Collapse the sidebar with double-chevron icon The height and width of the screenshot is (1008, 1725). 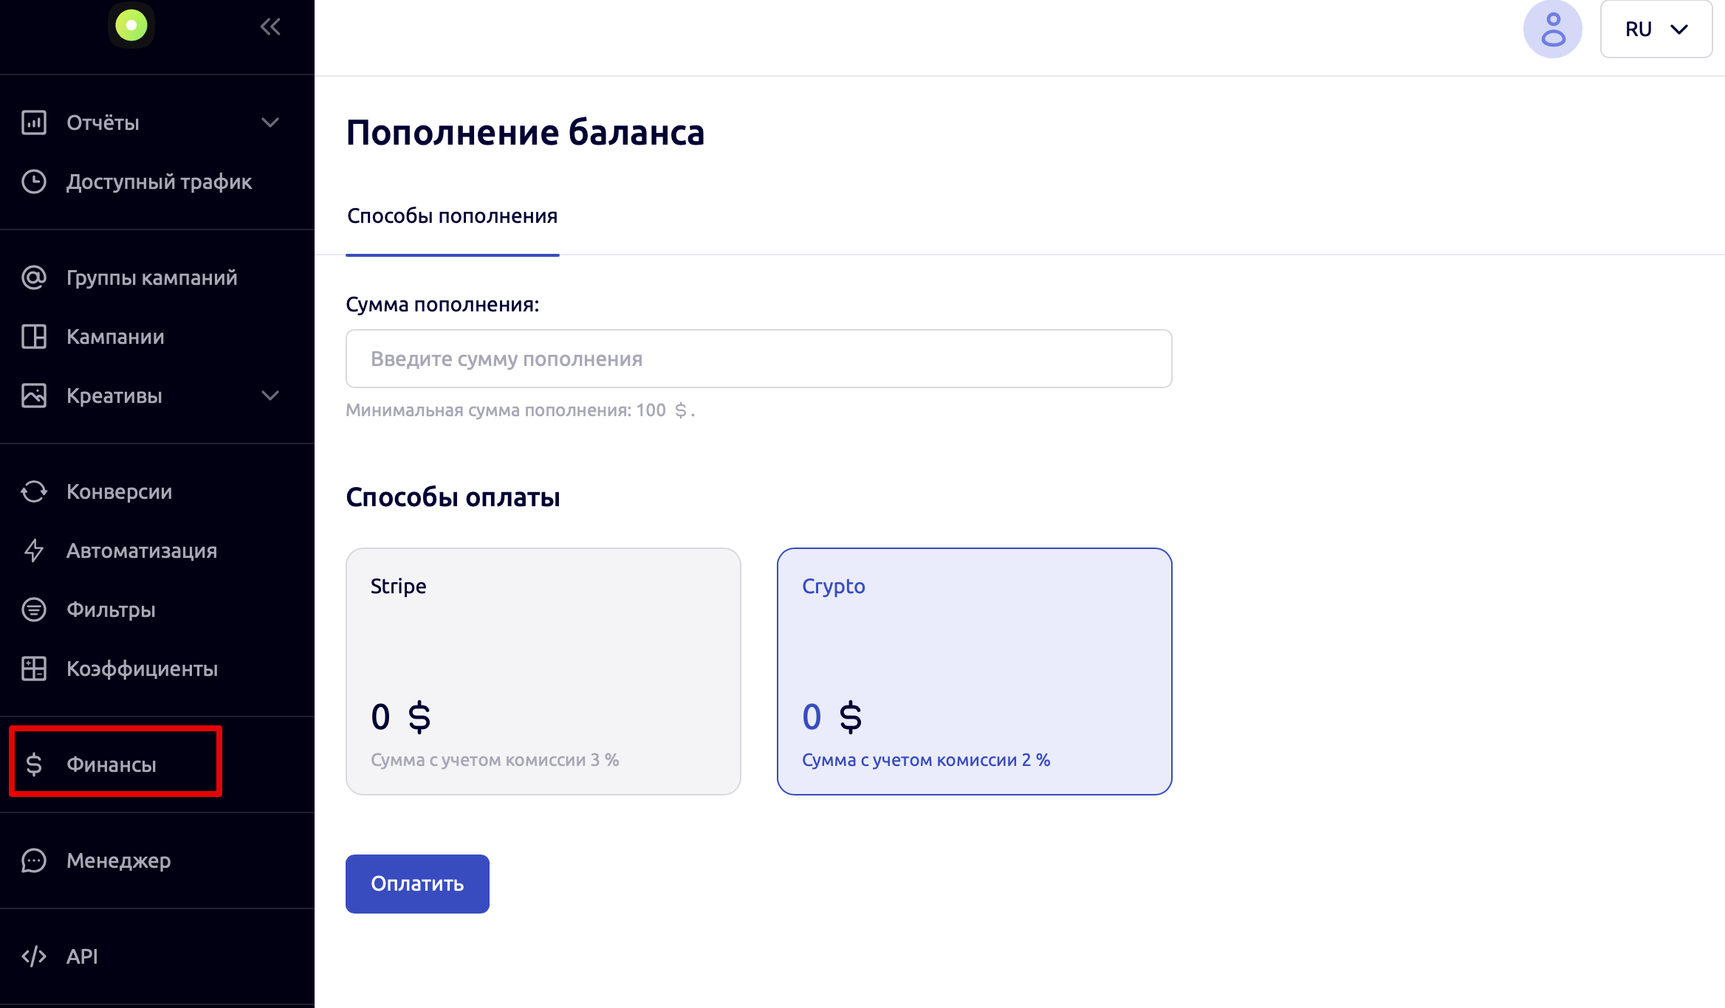270,27
